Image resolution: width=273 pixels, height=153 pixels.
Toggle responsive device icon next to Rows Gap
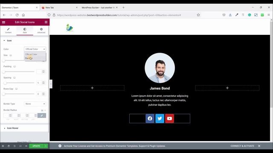point(16,89)
